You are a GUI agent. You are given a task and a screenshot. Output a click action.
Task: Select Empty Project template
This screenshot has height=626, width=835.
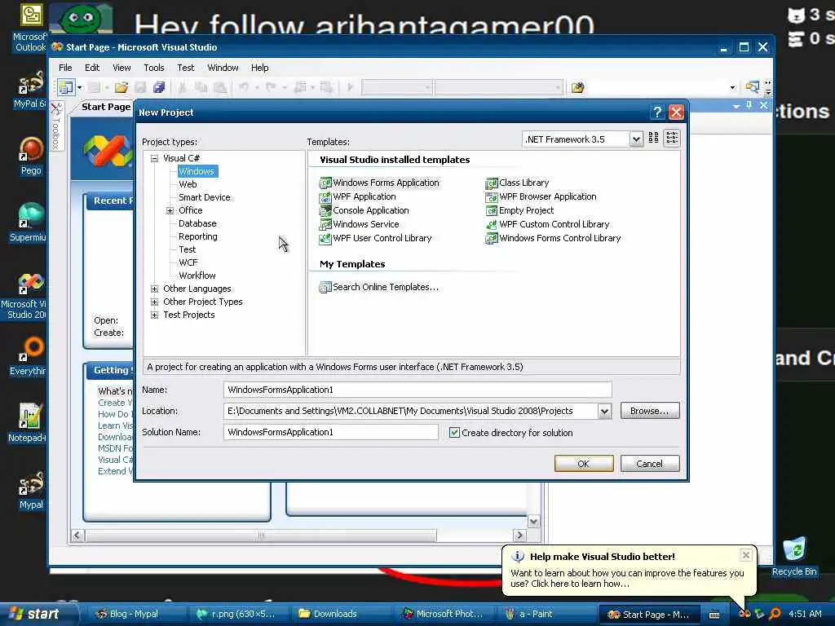coord(519,210)
